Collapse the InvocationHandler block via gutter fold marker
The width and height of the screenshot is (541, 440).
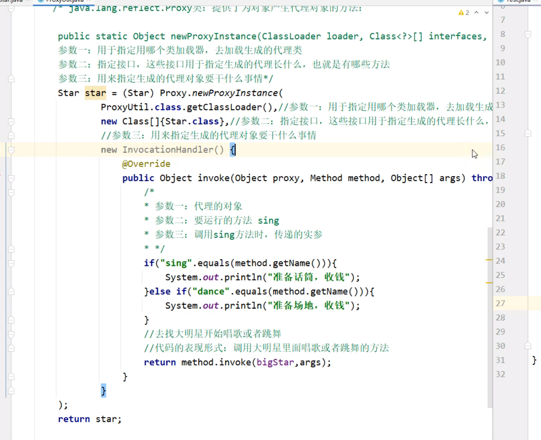(x=11, y=150)
